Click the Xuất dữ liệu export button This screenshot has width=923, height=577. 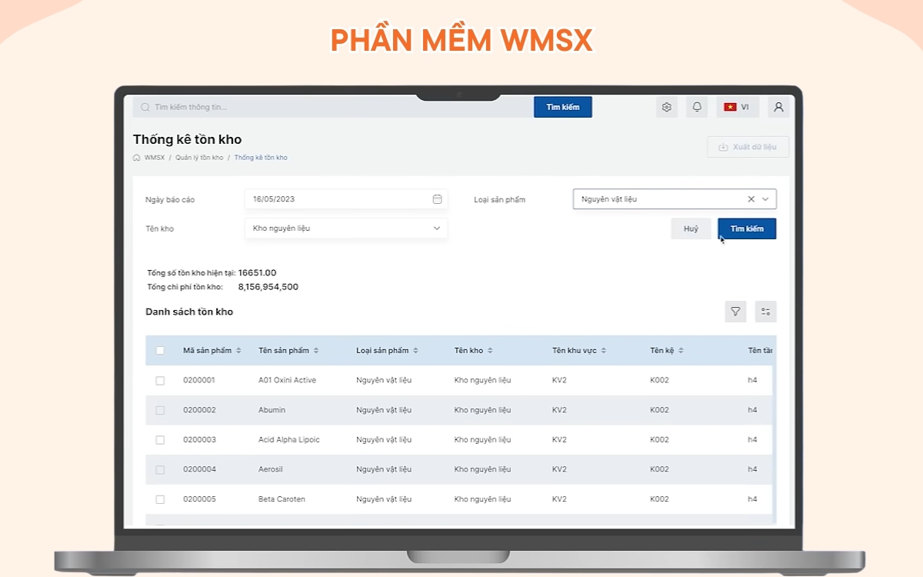coord(748,147)
